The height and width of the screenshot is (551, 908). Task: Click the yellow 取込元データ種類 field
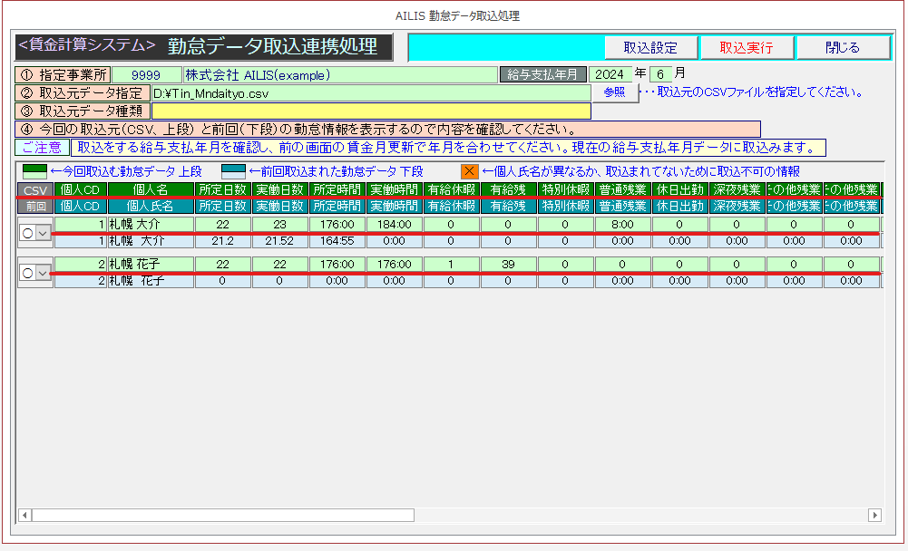(370, 111)
